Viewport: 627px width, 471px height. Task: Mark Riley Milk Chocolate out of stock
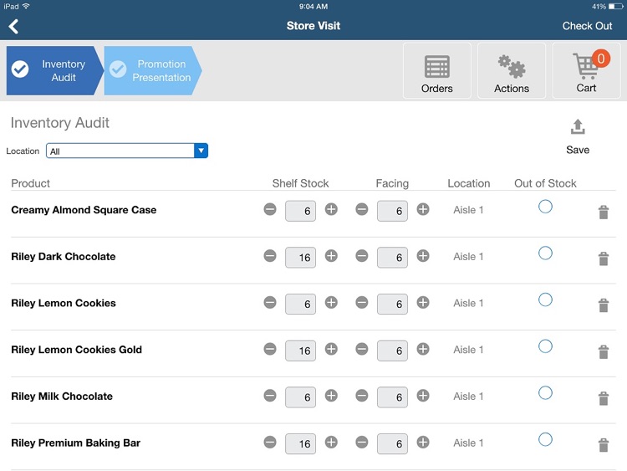pos(545,393)
